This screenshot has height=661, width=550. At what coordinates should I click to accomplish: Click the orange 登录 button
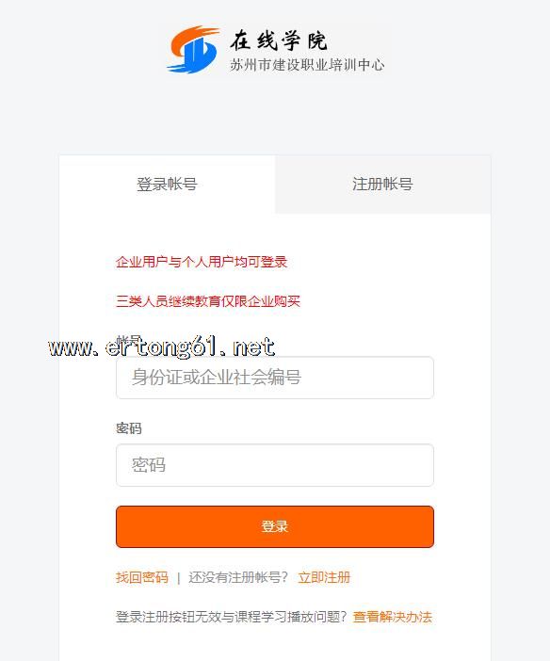pos(275,526)
